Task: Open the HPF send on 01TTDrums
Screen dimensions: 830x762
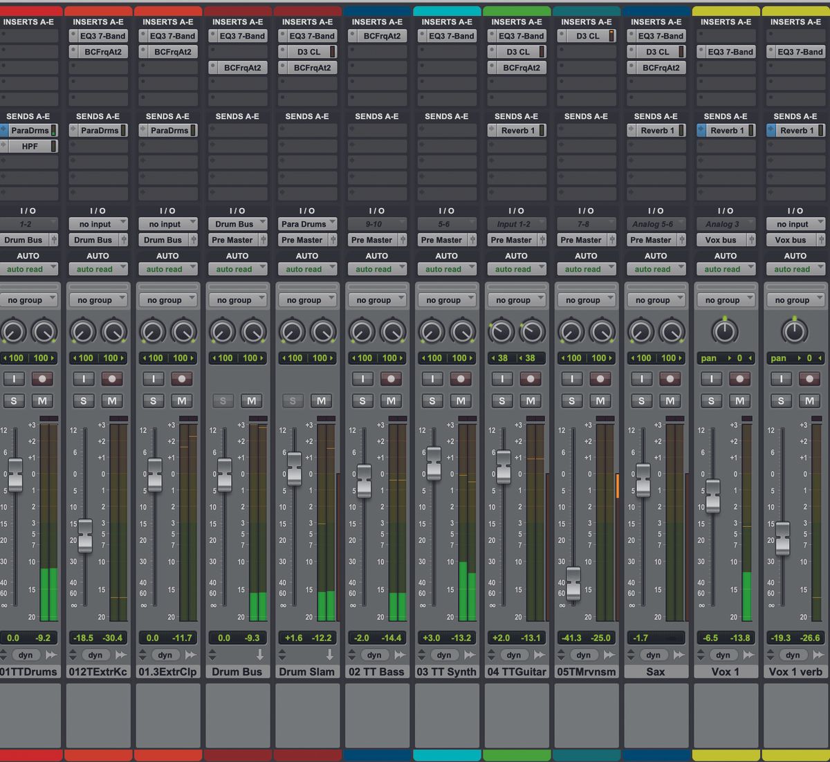Action: pyautogui.click(x=29, y=146)
